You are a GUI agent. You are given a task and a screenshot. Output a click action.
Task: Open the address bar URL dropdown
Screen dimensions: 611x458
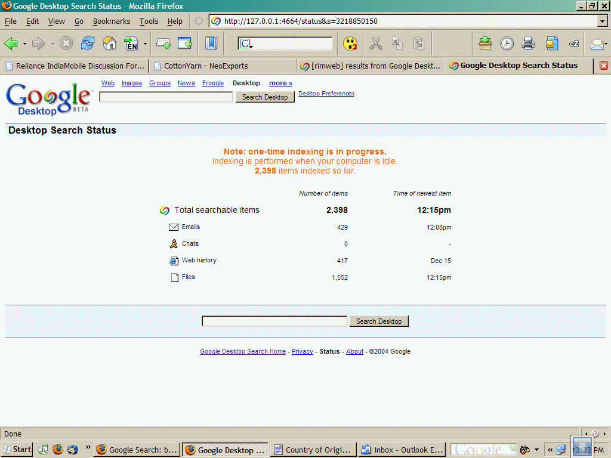click(x=603, y=21)
